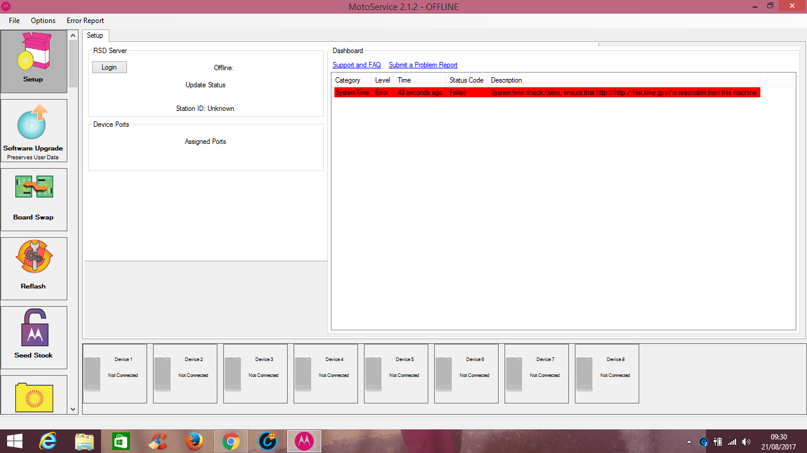Sort dashboard by Description column

click(x=624, y=80)
